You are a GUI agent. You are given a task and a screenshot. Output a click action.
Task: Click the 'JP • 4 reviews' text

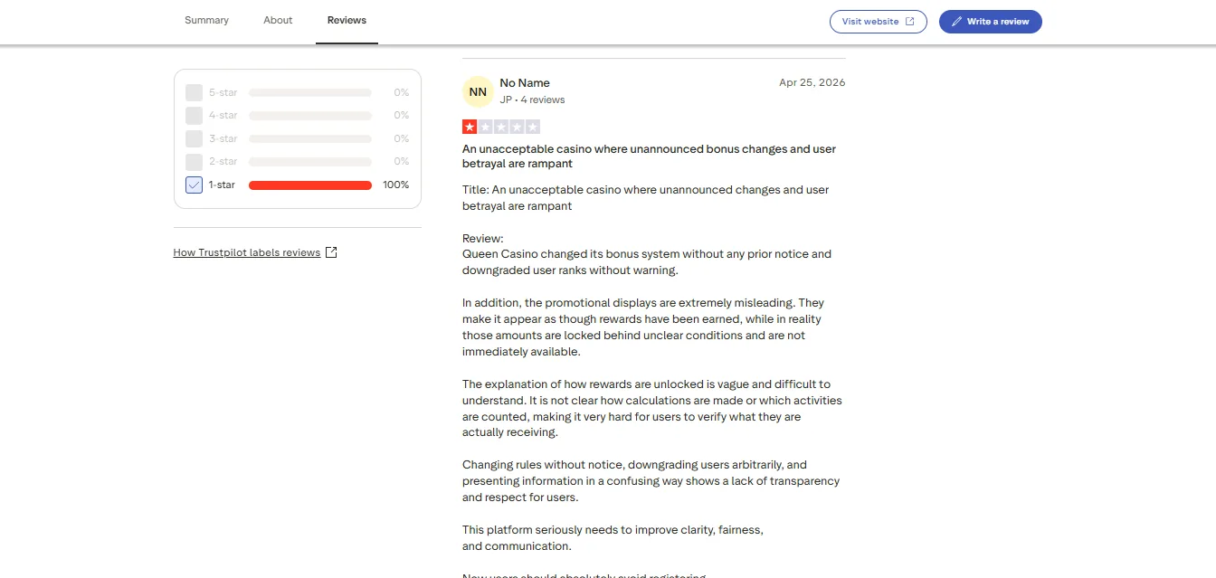coord(532,99)
